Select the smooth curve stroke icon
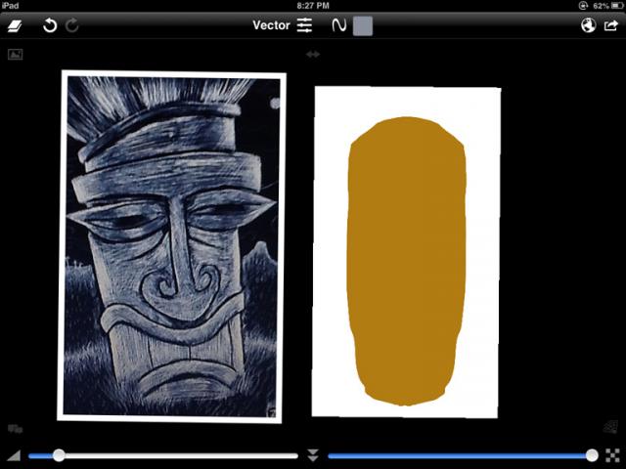This screenshot has height=469, width=626. click(x=338, y=25)
